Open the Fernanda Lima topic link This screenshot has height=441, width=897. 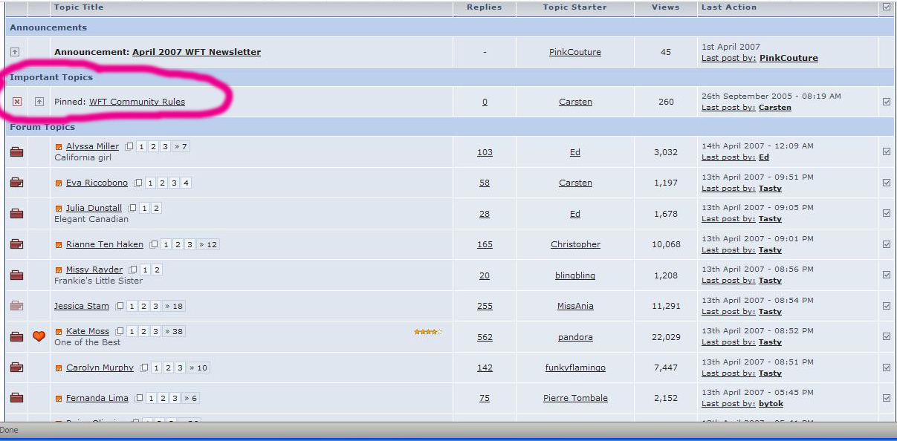click(97, 398)
